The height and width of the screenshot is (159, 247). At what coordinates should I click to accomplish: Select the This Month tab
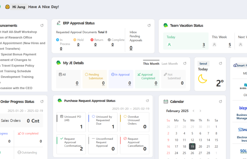(151, 64)
